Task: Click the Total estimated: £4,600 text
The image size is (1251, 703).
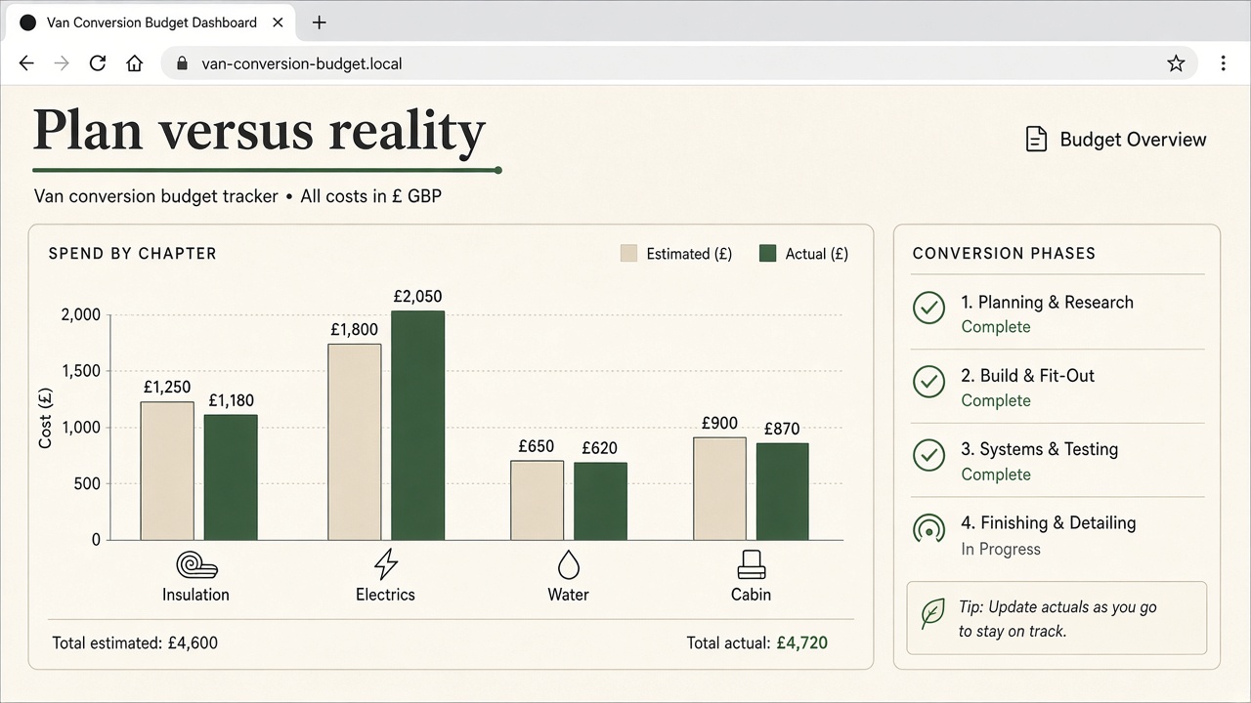Action: point(135,643)
